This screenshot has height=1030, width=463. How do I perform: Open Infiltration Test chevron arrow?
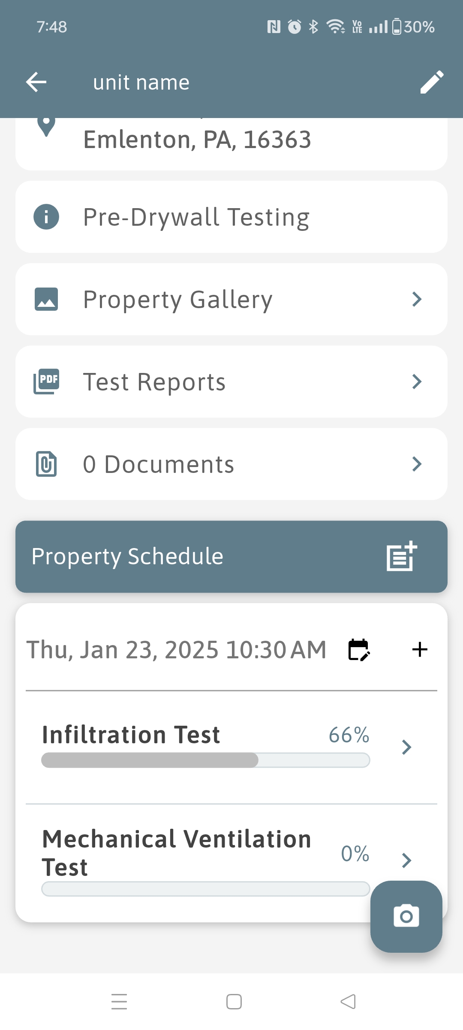(406, 747)
